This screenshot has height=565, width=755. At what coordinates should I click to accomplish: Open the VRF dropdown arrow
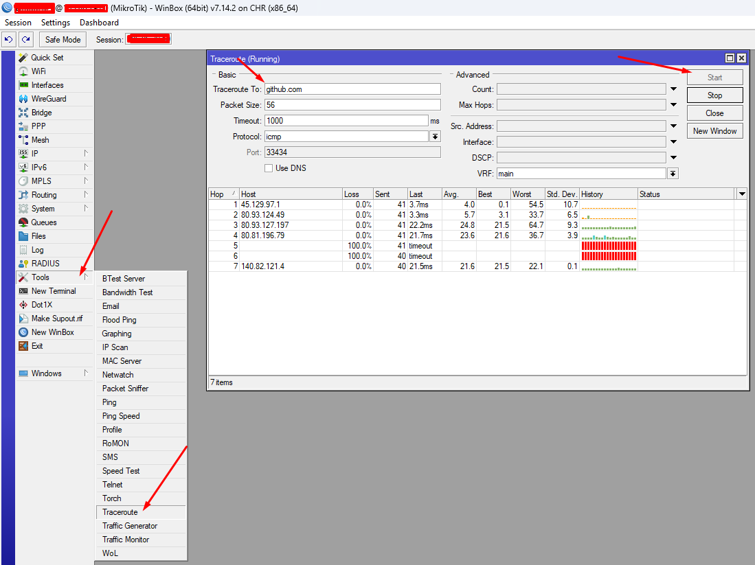coord(673,174)
